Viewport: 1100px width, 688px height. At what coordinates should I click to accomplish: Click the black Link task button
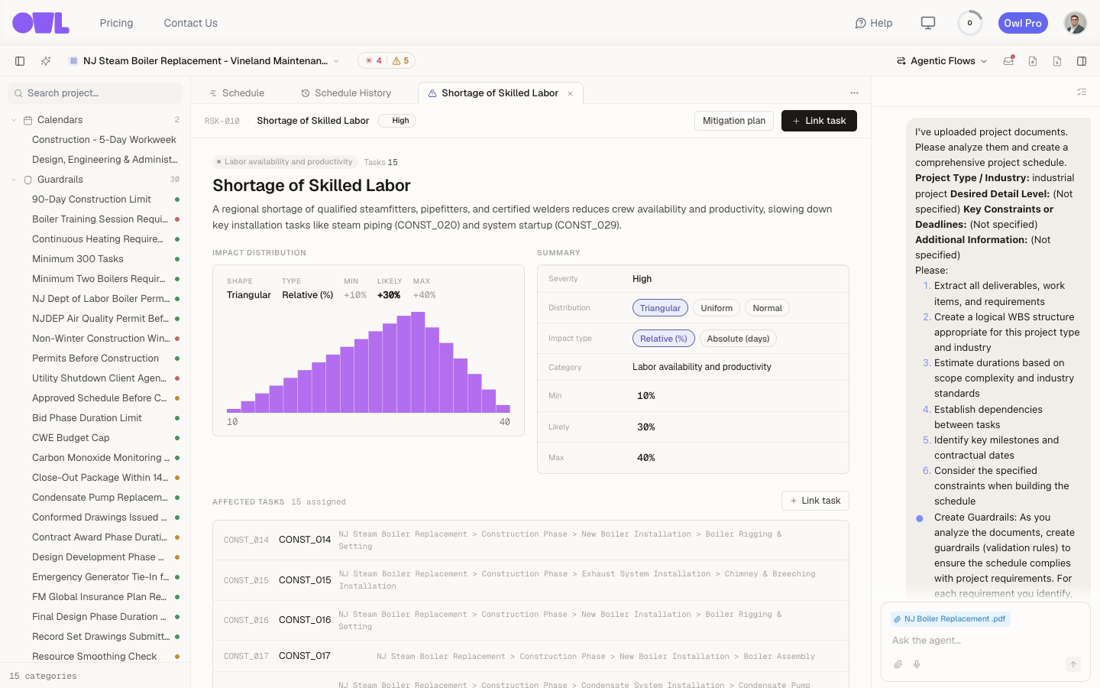(x=819, y=121)
